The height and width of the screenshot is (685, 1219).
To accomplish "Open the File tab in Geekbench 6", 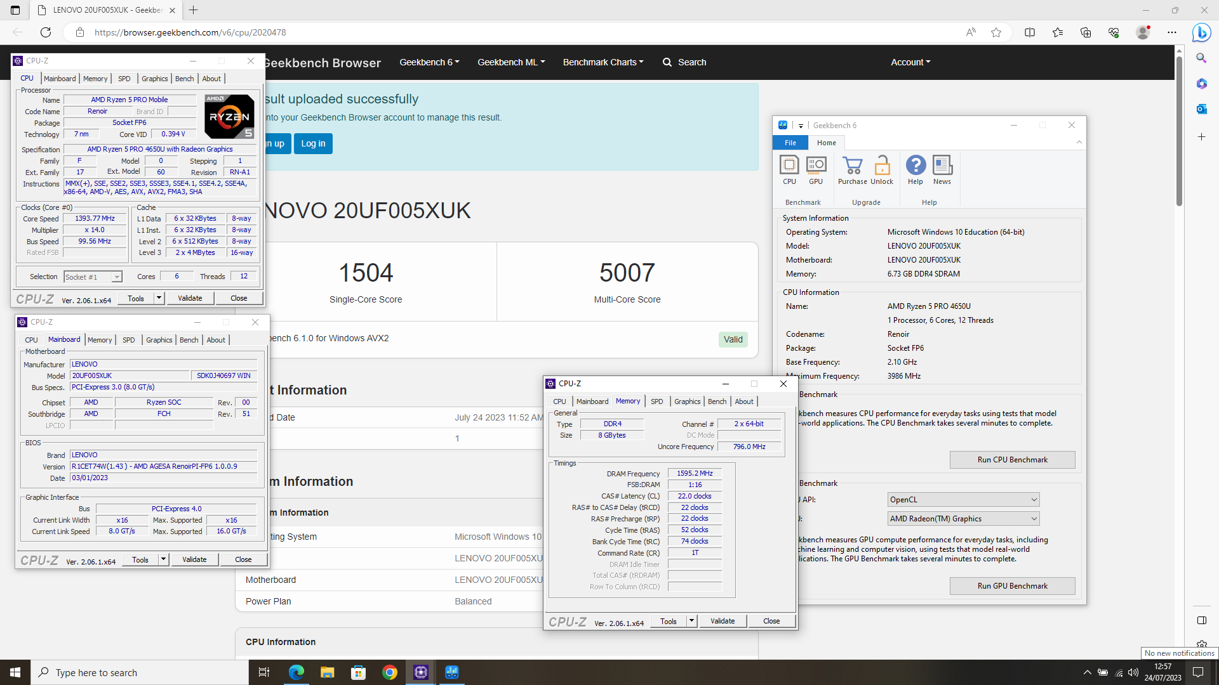I will click(x=790, y=143).
